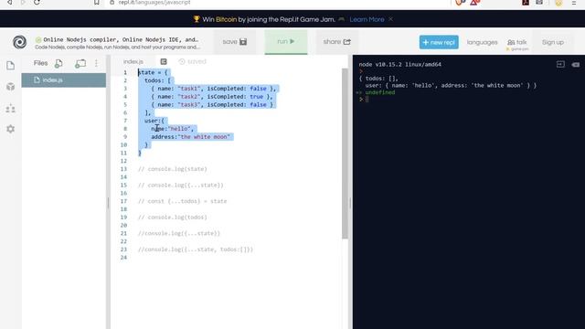Select index.js in file tree
Image resolution: width=585 pixels, height=329 pixels.
click(x=64, y=80)
